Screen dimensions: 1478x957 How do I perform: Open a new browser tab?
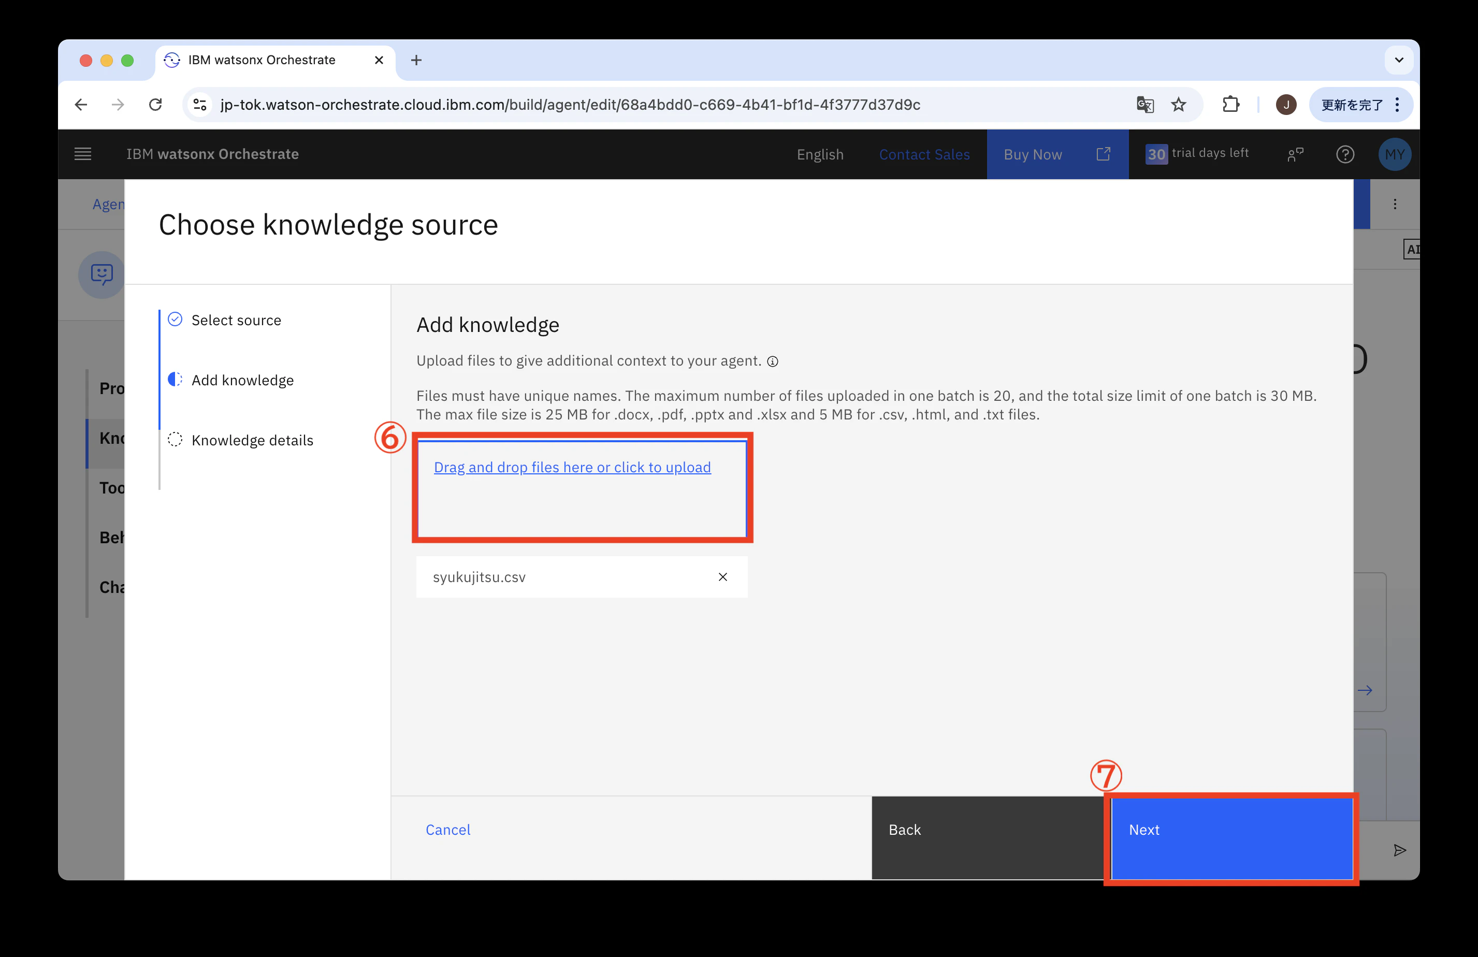(417, 60)
